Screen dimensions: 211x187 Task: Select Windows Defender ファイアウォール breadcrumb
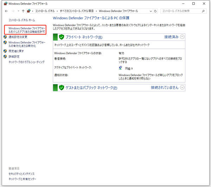pos(119,11)
